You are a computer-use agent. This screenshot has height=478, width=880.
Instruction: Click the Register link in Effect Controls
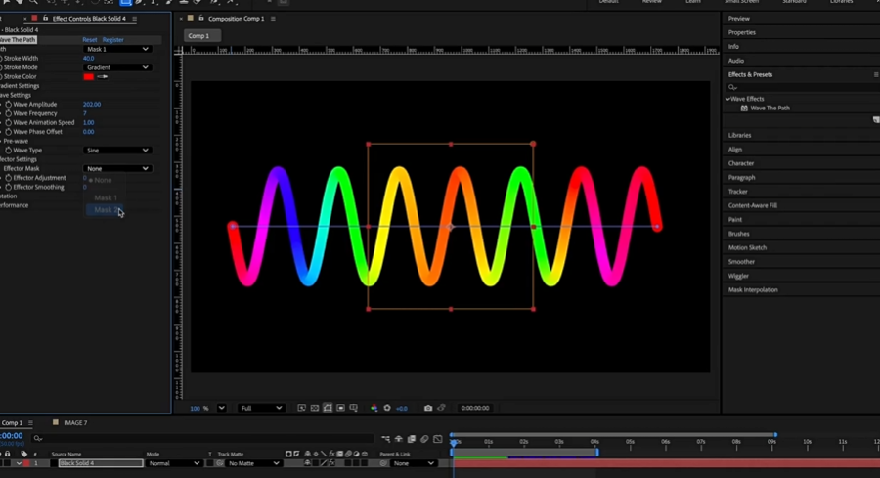(x=113, y=40)
